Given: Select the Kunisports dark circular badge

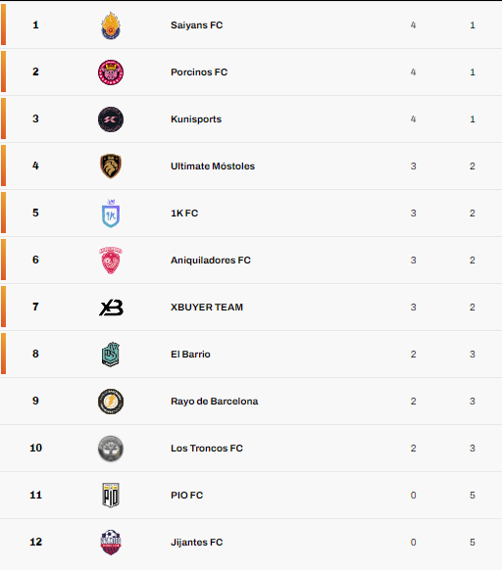Looking at the screenshot, I should click(x=111, y=119).
